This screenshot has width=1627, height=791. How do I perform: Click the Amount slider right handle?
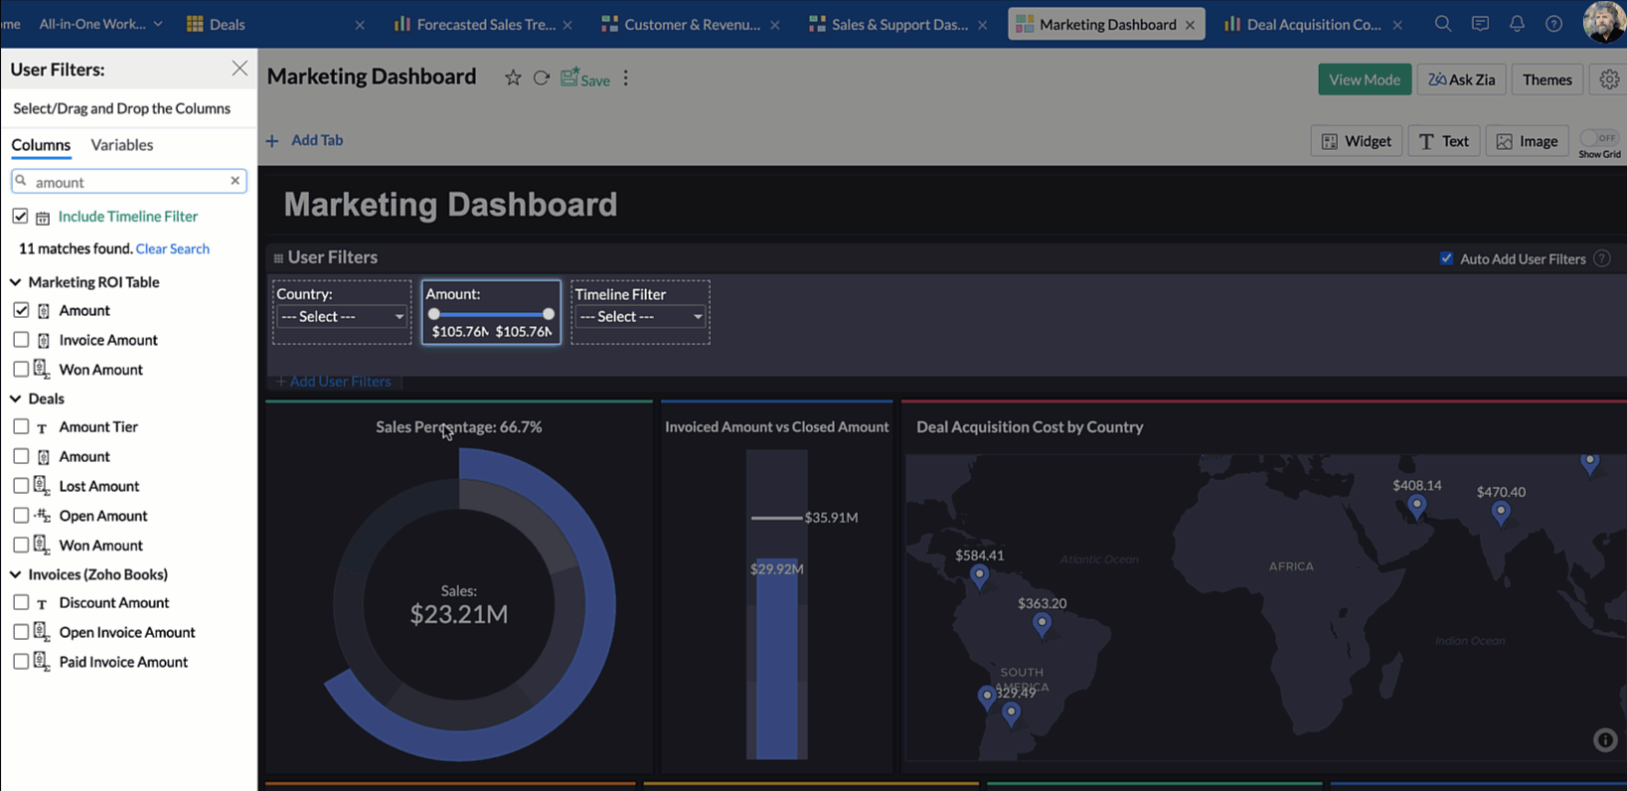[549, 314]
